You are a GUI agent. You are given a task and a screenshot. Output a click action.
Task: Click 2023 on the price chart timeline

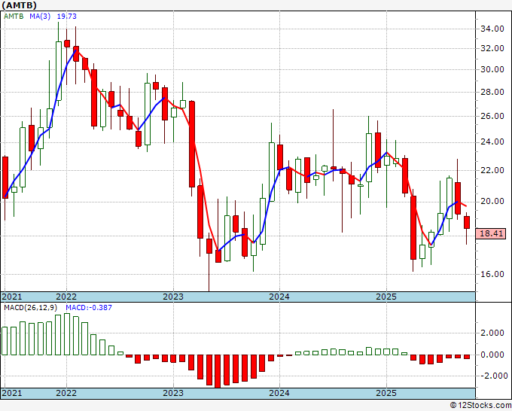[173, 297]
